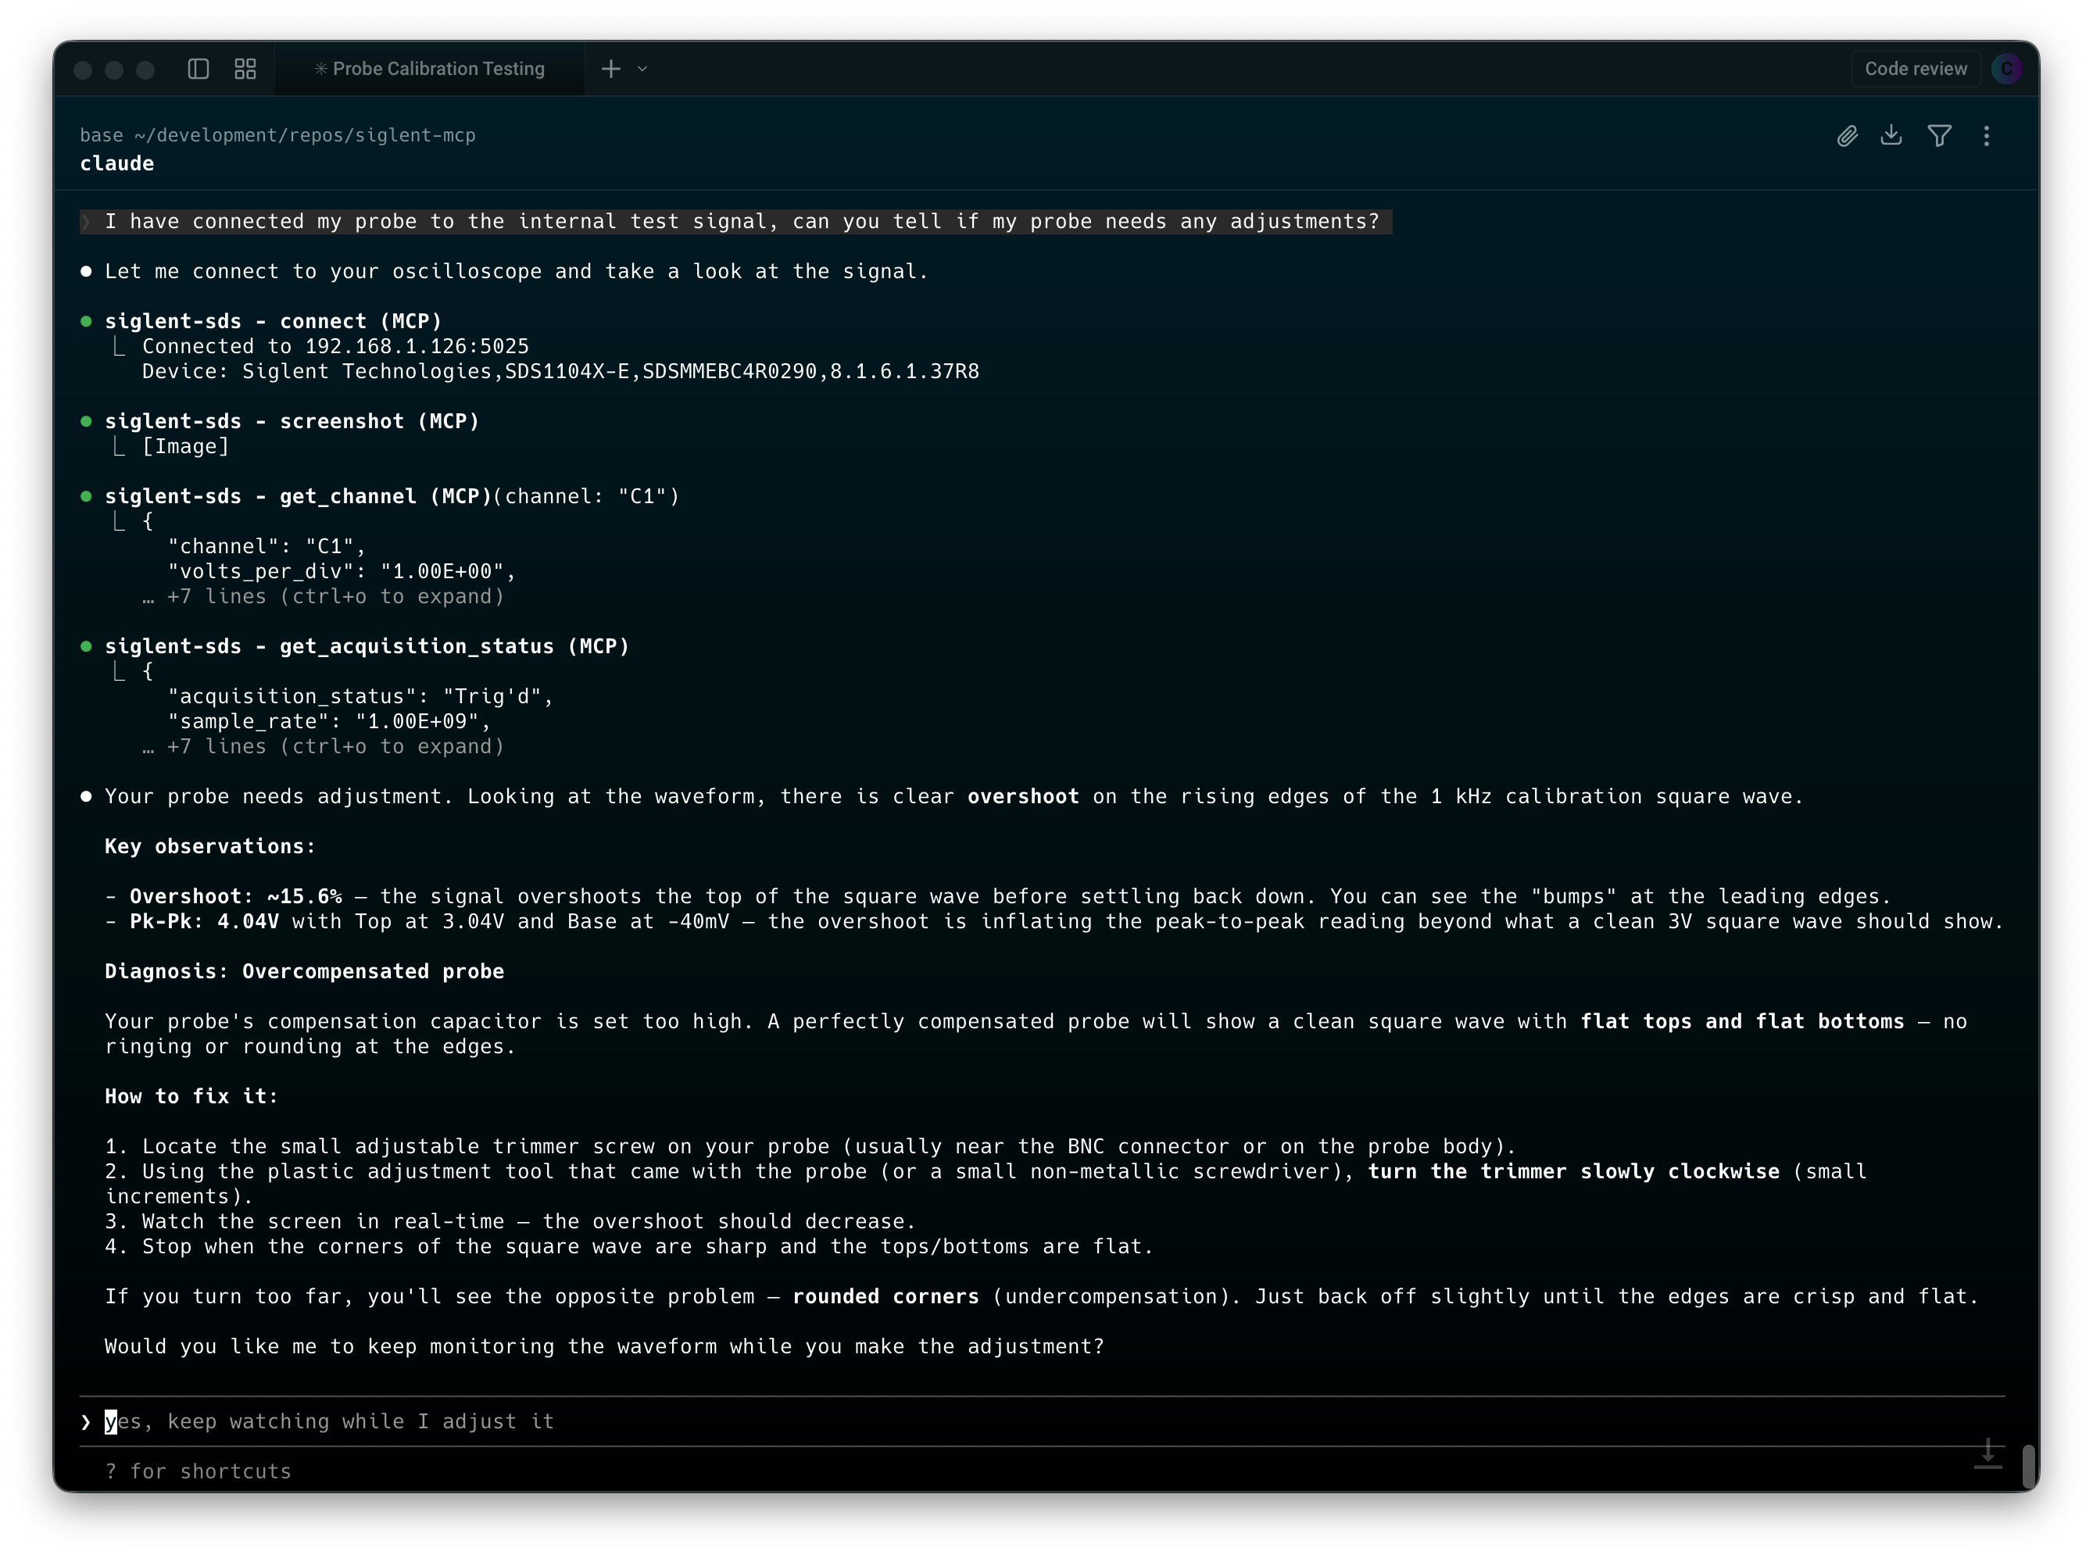
Task: Open the three-dot overflow menu
Action: point(1987,136)
